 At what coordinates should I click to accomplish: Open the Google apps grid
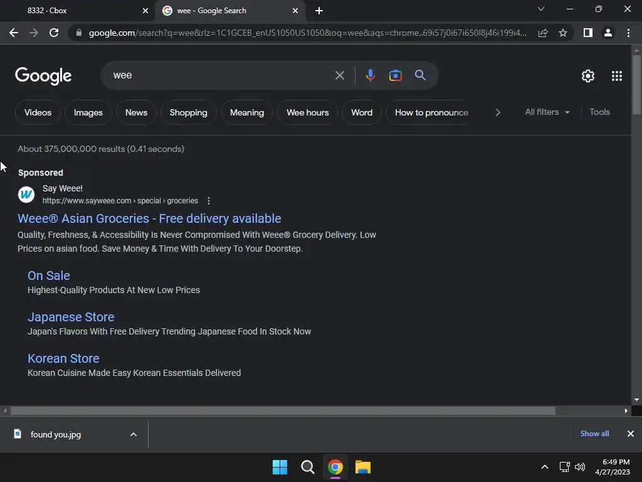pyautogui.click(x=617, y=76)
